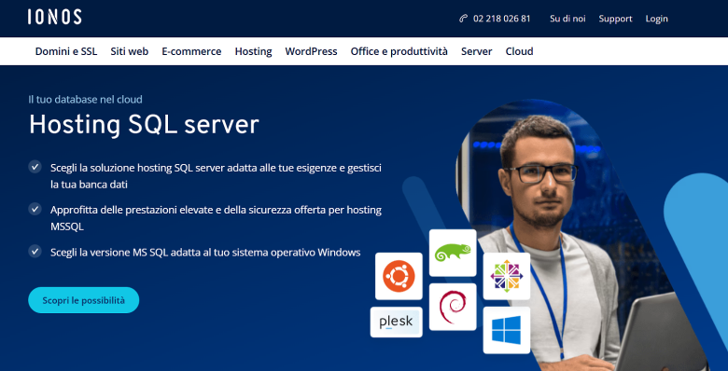The width and height of the screenshot is (728, 371).
Task: Click the Scopri le possibilità button
Action: 84,300
